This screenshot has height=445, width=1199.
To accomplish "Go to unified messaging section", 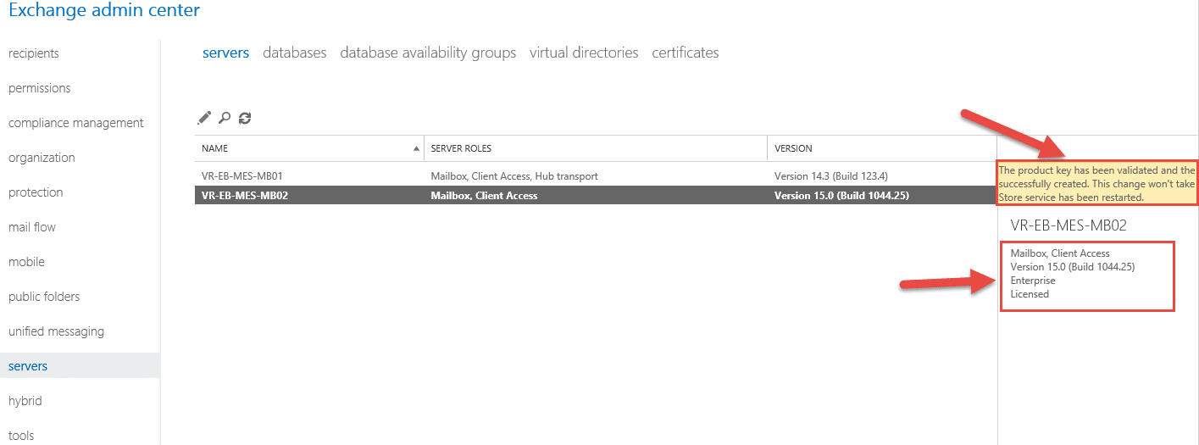I will pyautogui.click(x=56, y=331).
